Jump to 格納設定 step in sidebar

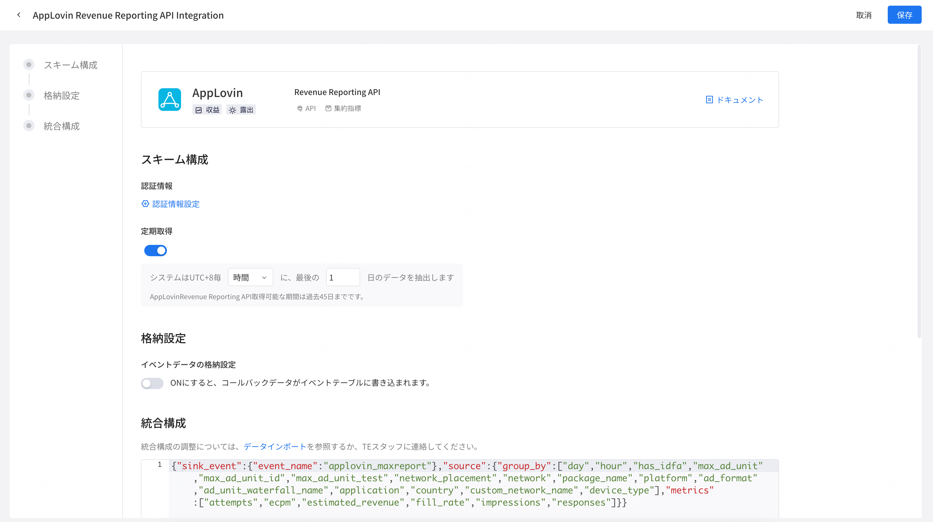62,96
